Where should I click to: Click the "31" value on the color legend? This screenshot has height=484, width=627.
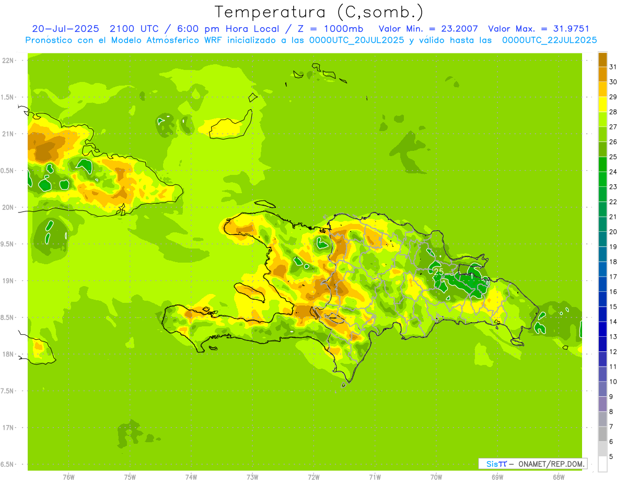[613, 67]
